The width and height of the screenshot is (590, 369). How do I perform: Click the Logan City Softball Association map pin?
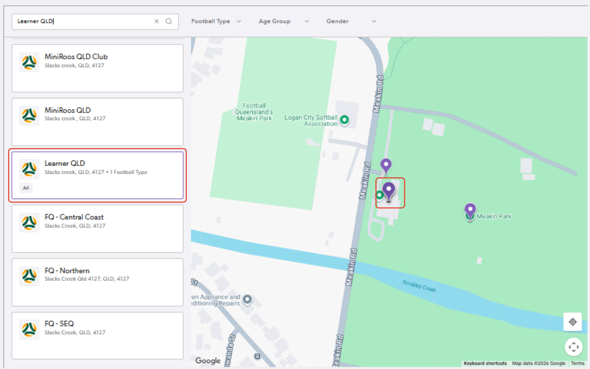[344, 120]
